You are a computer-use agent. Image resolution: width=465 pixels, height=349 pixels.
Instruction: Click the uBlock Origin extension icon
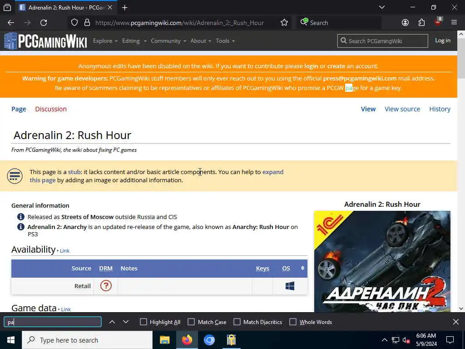pos(438,22)
